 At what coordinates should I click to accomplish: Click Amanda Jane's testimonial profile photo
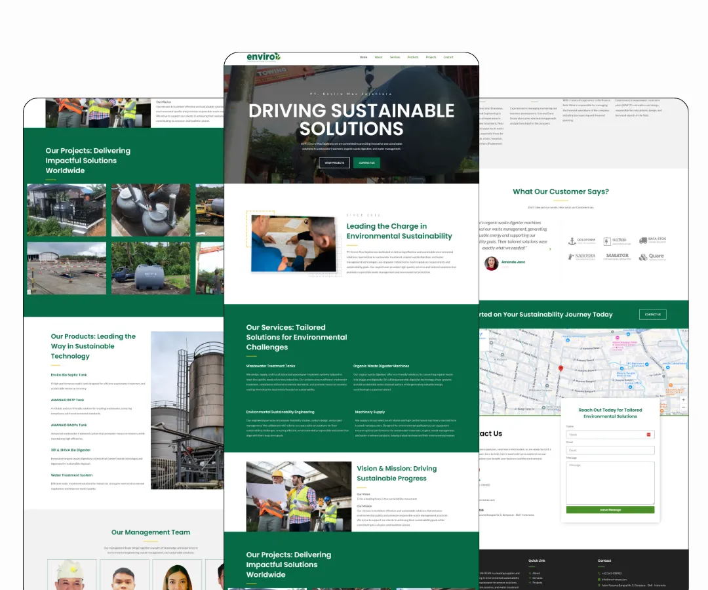[491, 264]
